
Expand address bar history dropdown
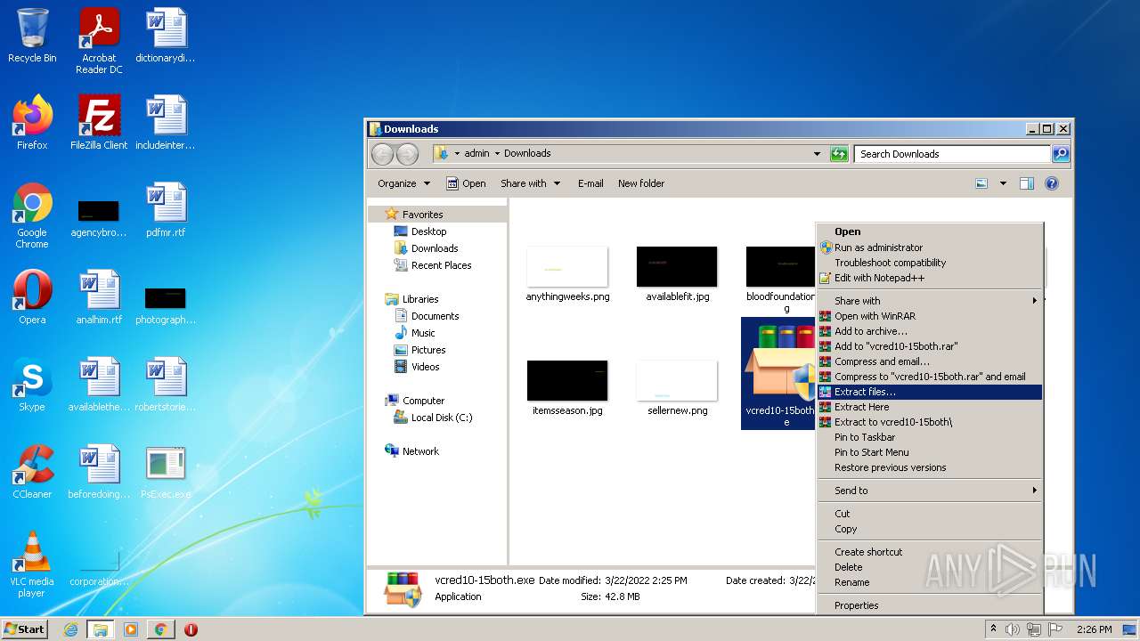tap(817, 154)
